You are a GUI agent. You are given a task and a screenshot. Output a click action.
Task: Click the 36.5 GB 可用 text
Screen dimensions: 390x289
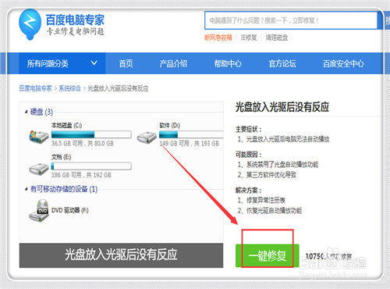(67, 144)
